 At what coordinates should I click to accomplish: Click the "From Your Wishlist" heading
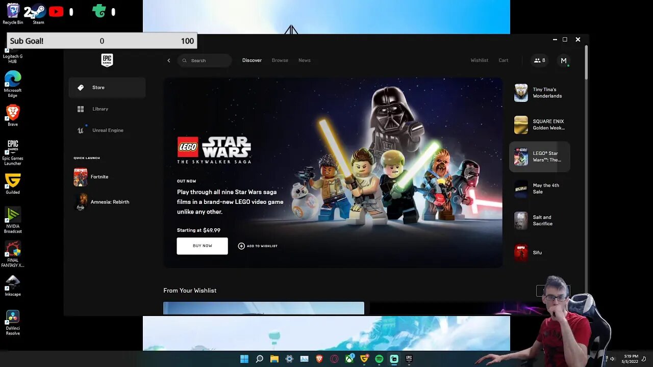(x=190, y=291)
